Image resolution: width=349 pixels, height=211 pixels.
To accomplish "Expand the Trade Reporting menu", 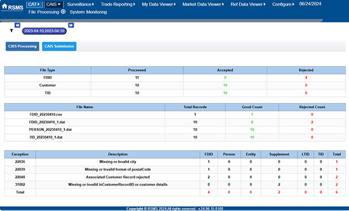I will coord(117,4).
